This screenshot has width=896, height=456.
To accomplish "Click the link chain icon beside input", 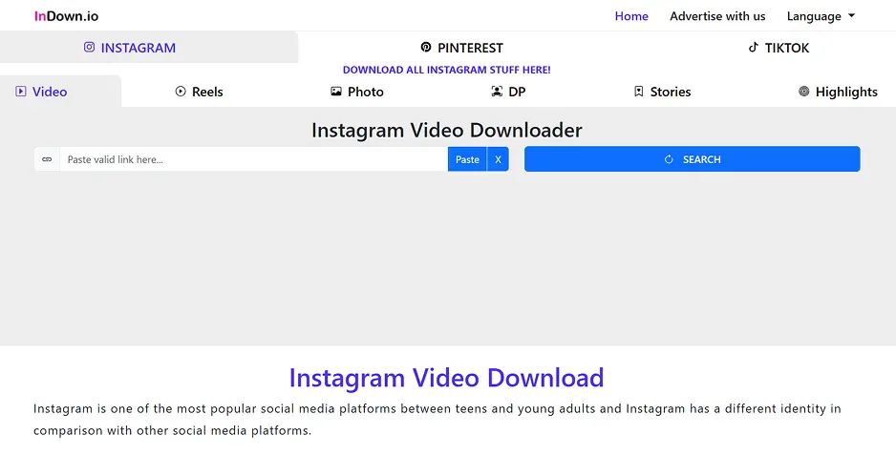I will click(x=47, y=159).
